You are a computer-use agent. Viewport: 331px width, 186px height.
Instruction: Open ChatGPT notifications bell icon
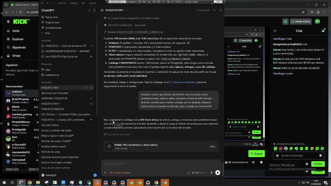click(94, 10)
